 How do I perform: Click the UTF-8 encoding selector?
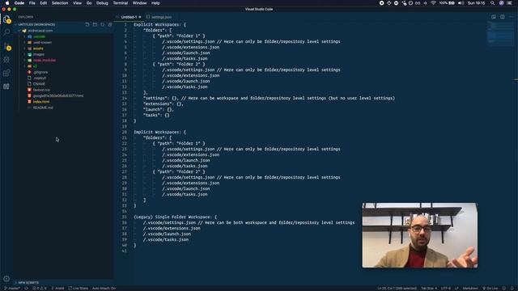[446, 288]
